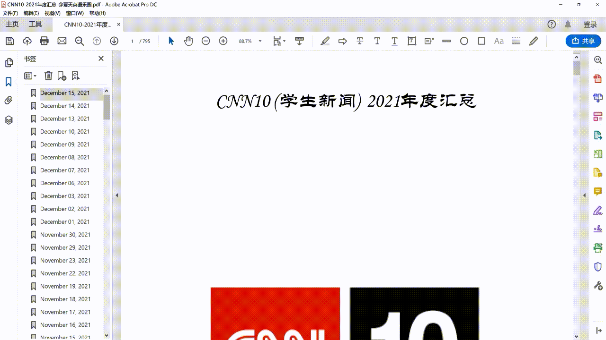Open the yellow comment tool in the right pane
This screenshot has width=606, height=340.
coord(597,192)
